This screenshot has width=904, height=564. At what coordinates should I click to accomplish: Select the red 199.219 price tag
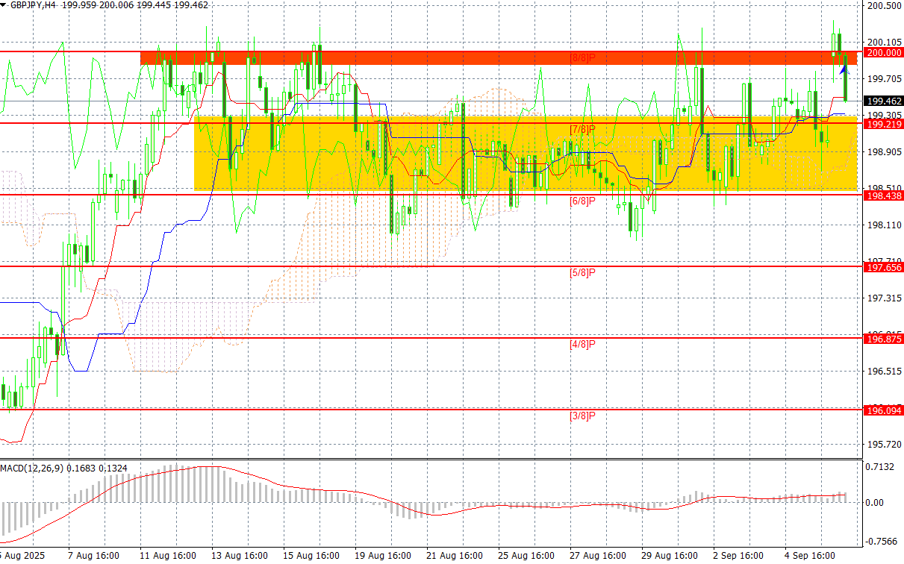[882, 124]
